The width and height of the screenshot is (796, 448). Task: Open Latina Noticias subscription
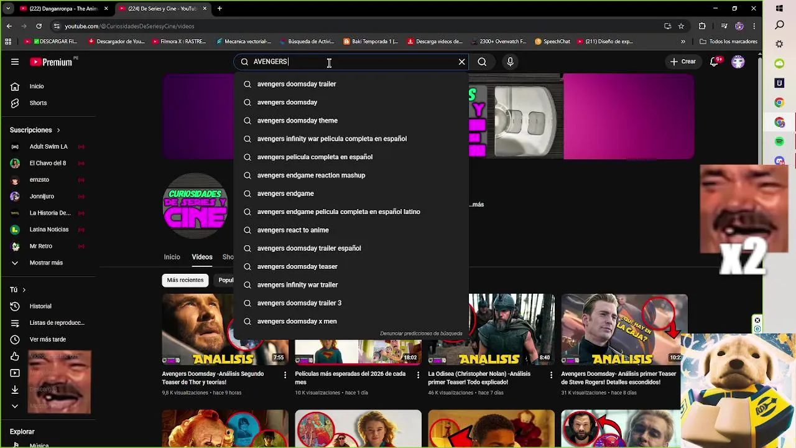pos(48,230)
